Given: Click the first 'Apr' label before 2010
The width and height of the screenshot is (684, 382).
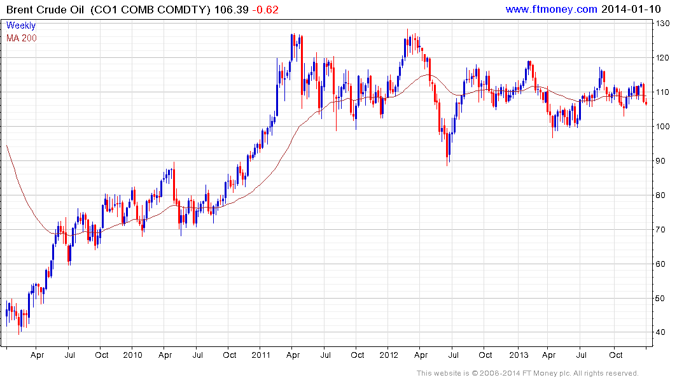Looking at the screenshot, I should click(x=37, y=355).
